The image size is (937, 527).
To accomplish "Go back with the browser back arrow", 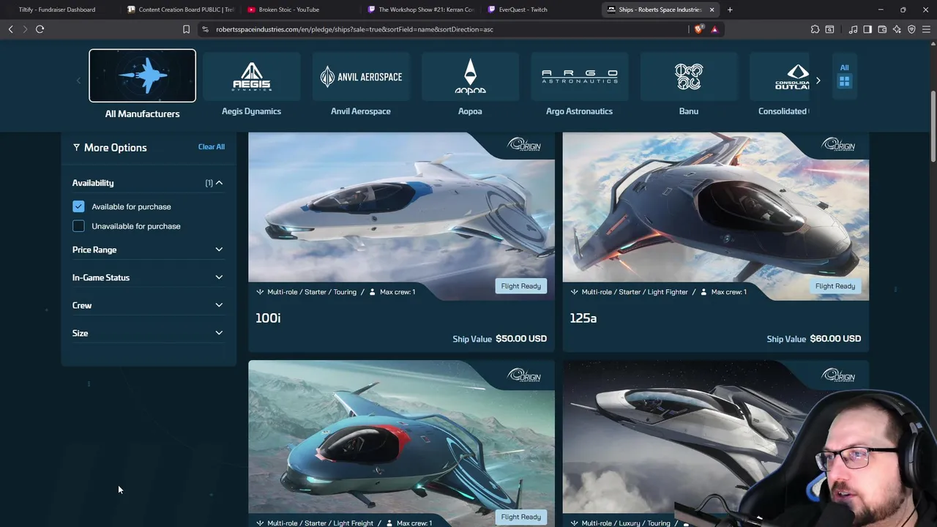I will tap(10, 29).
